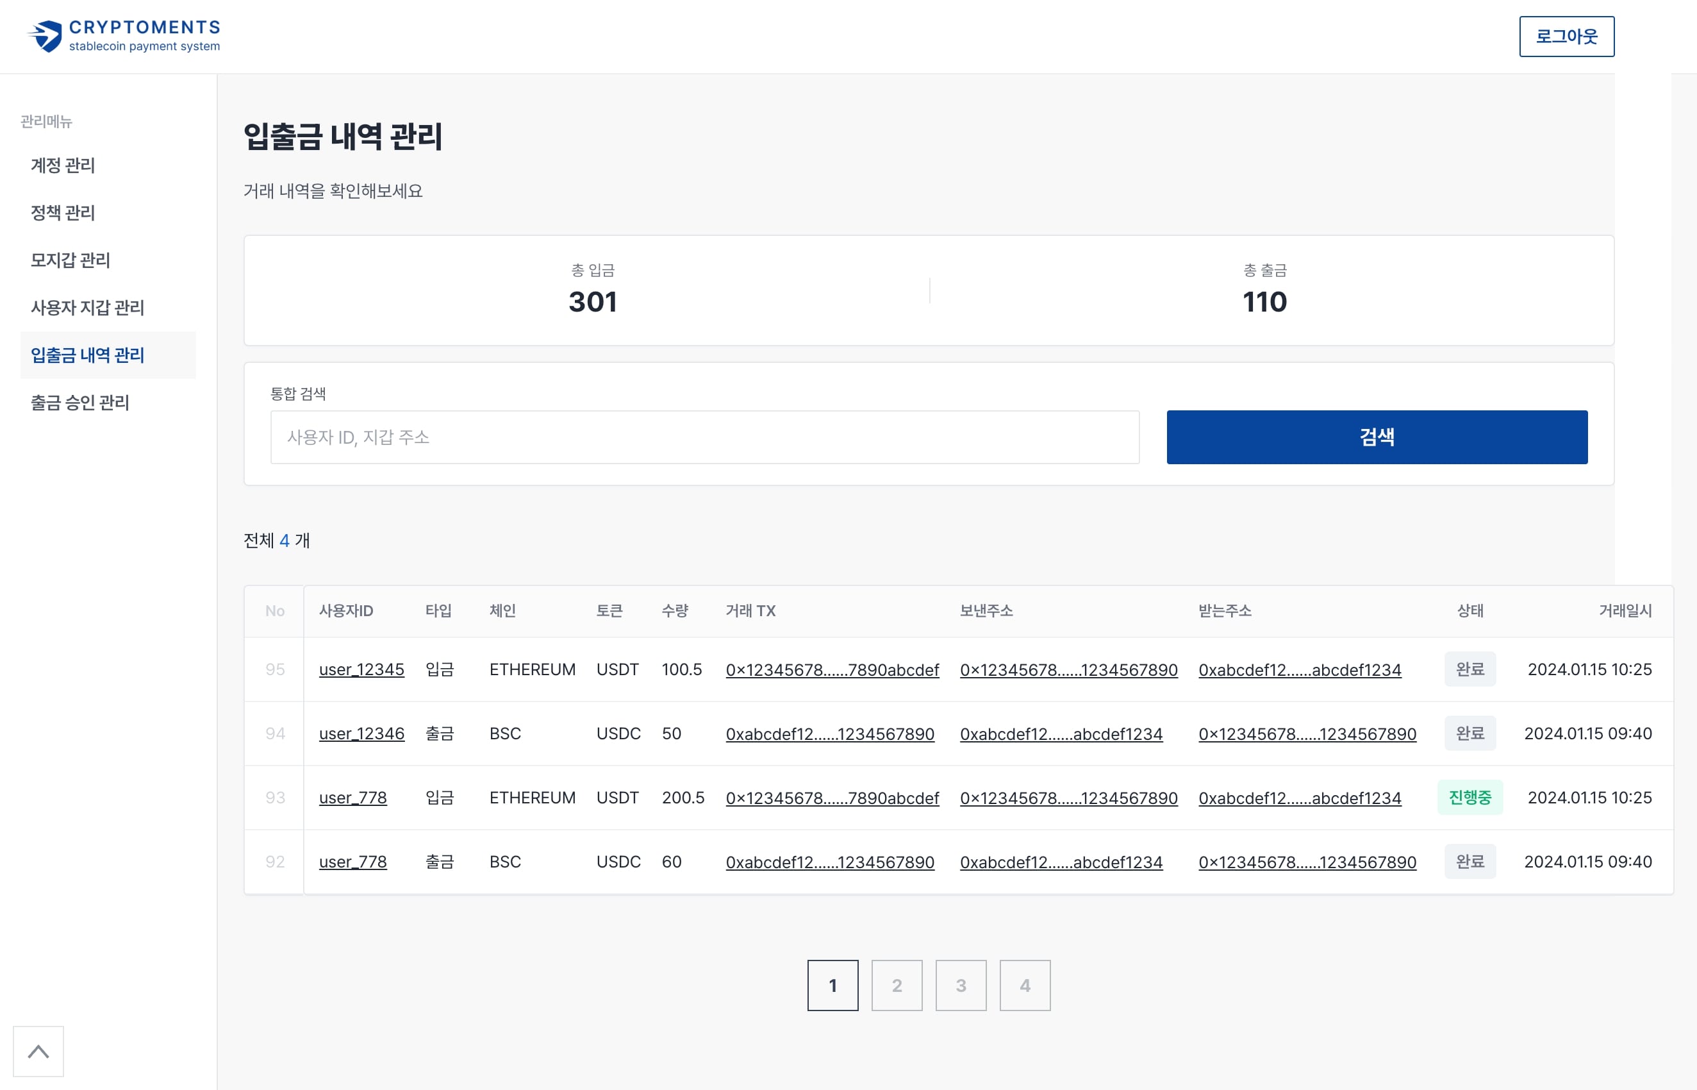
Task: Open 정책 관리 menu item
Action: pos(63,213)
